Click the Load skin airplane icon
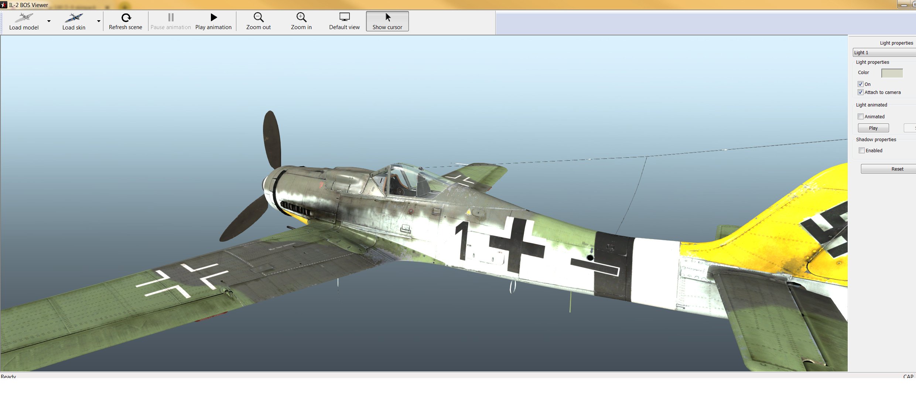This screenshot has width=916, height=398. point(74,17)
